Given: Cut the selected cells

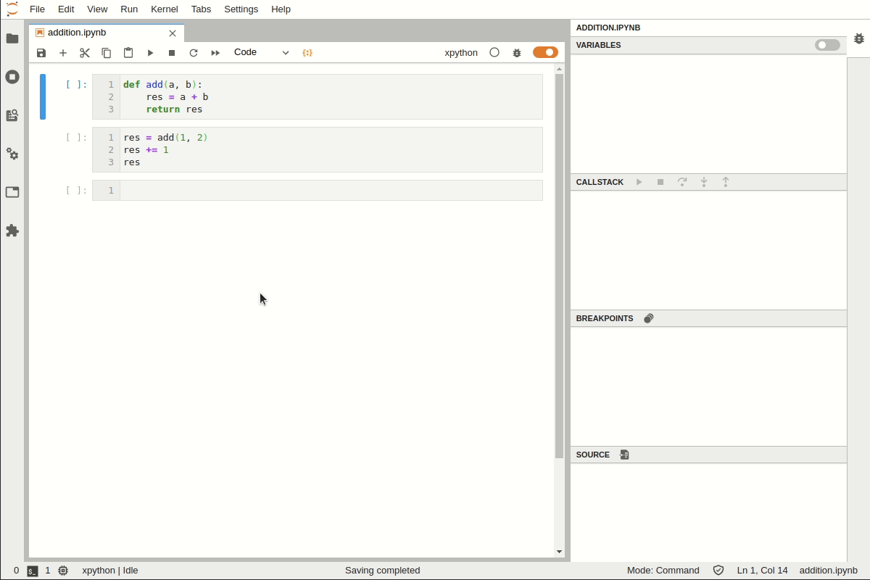Looking at the screenshot, I should pyautogui.click(x=85, y=52).
